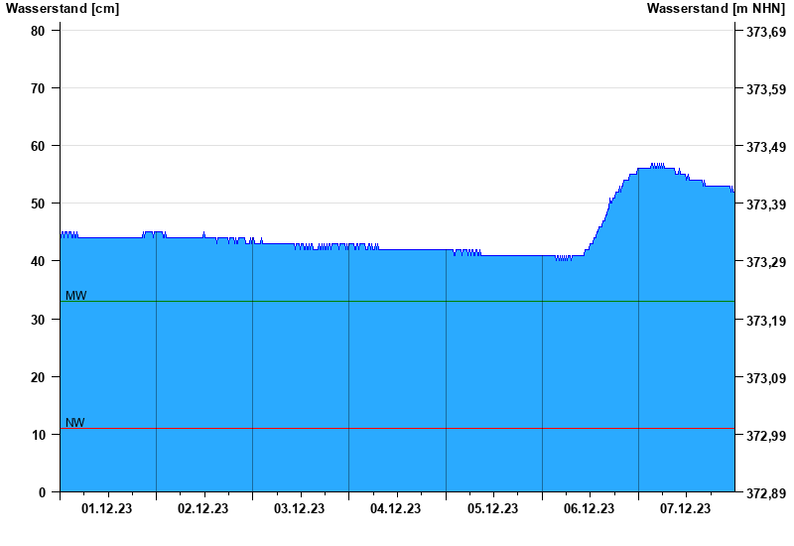Pick the date label 06.12.23
This screenshot has height=546, width=794.
click(589, 508)
